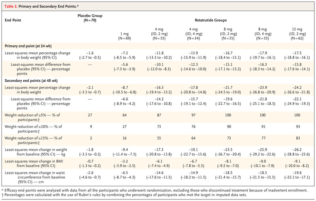This screenshot has width=316, height=201.
Task: Select the 'Weight reduction of ≥5%' row label
Action: 32,118
